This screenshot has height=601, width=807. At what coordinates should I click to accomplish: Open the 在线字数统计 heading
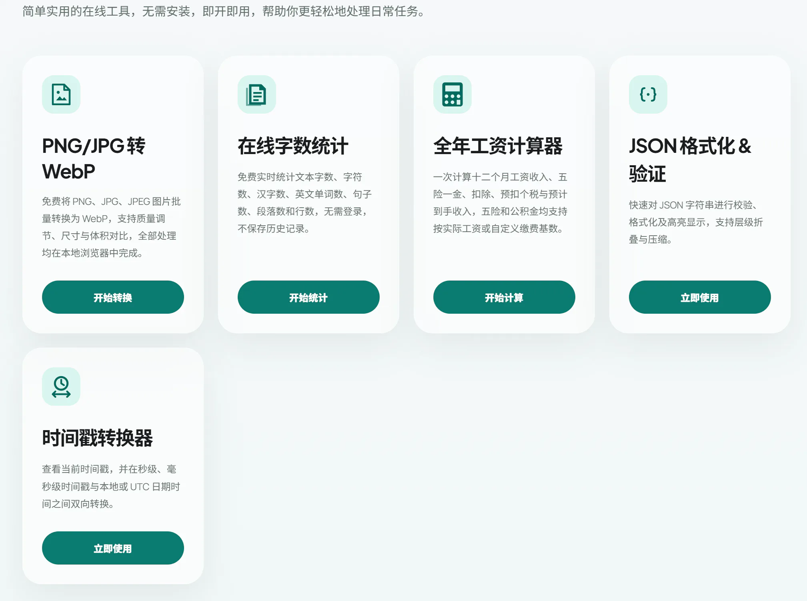[x=293, y=146]
